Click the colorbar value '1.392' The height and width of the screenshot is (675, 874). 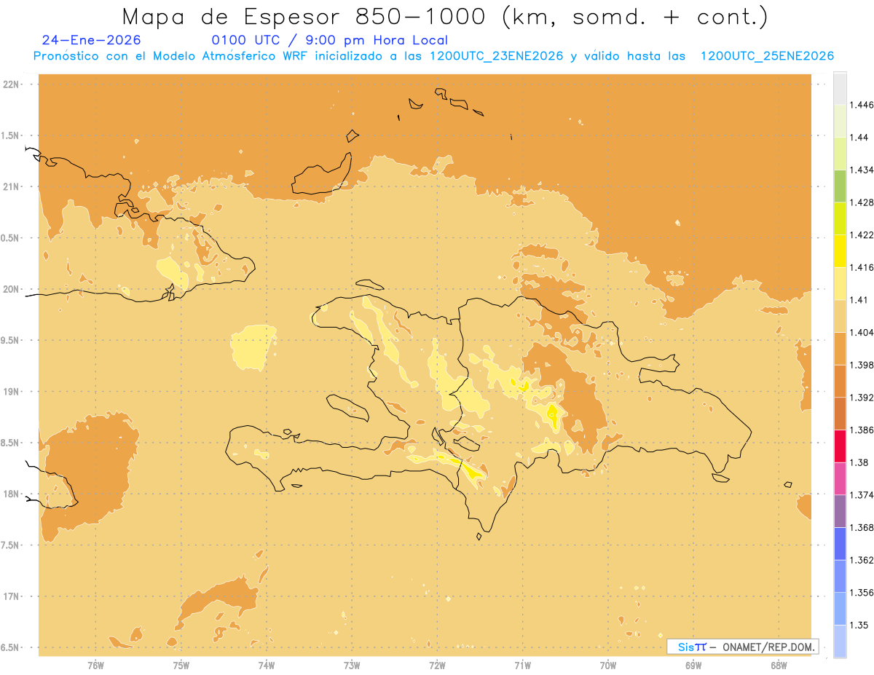(x=862, y=398)
